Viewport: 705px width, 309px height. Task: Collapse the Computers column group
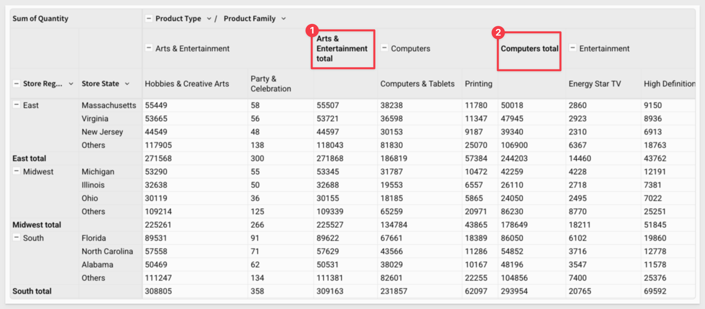click(384, 48)
